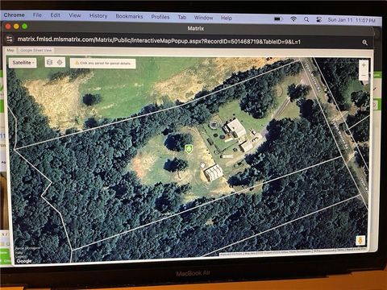The height and width of the screenshot is (290, 387).
Task: Open the Tab menu
Action: point(182,17)
